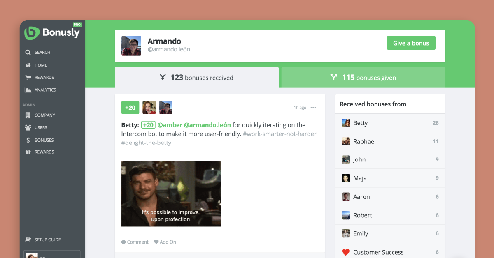The width and height of the screenshot is (494, 258).
Task: Click the name John in the list
Action: pyautogui.click(x=359, y=159)
